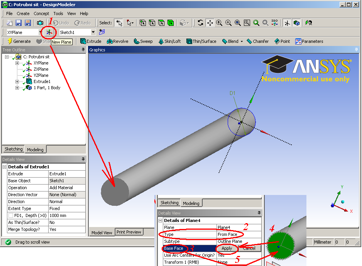
Task: Collapse the C: Potrubni sit root node
Action: pyautogui.click(x=7, y=57)
